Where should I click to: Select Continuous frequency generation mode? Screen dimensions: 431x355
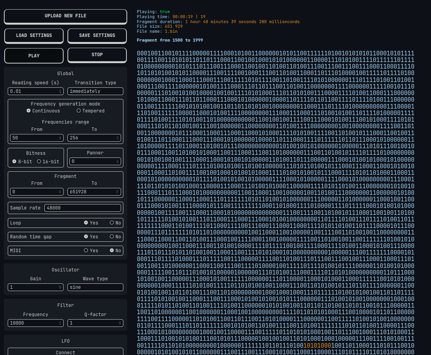[x=29, y=111]
